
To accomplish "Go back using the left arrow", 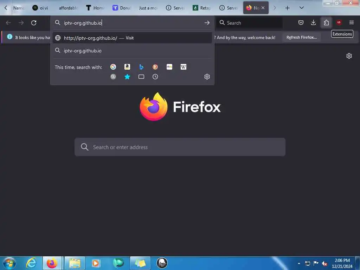I will point(8,23).
